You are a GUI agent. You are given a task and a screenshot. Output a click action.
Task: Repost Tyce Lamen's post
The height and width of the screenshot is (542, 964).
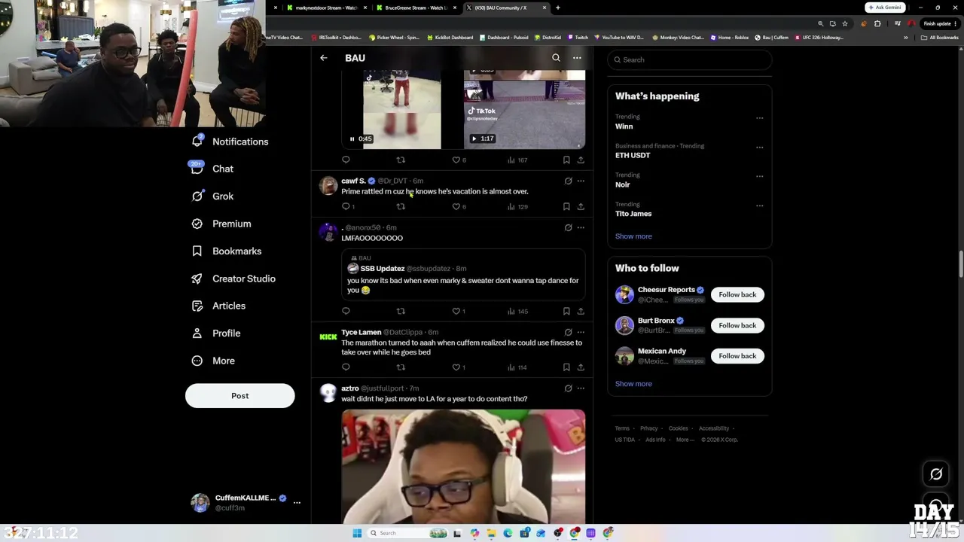[x=401, y=367]
